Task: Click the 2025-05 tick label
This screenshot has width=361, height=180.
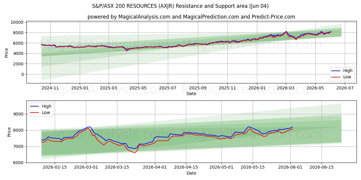Action: 138,88
